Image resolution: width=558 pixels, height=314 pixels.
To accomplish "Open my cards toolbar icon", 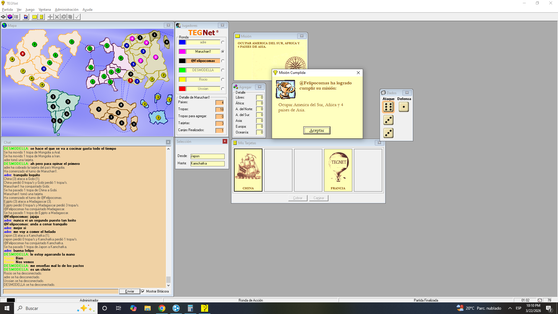I will coord(42,17).
